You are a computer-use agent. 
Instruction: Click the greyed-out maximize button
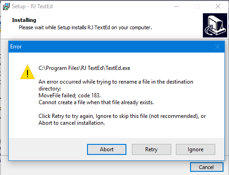197,6
